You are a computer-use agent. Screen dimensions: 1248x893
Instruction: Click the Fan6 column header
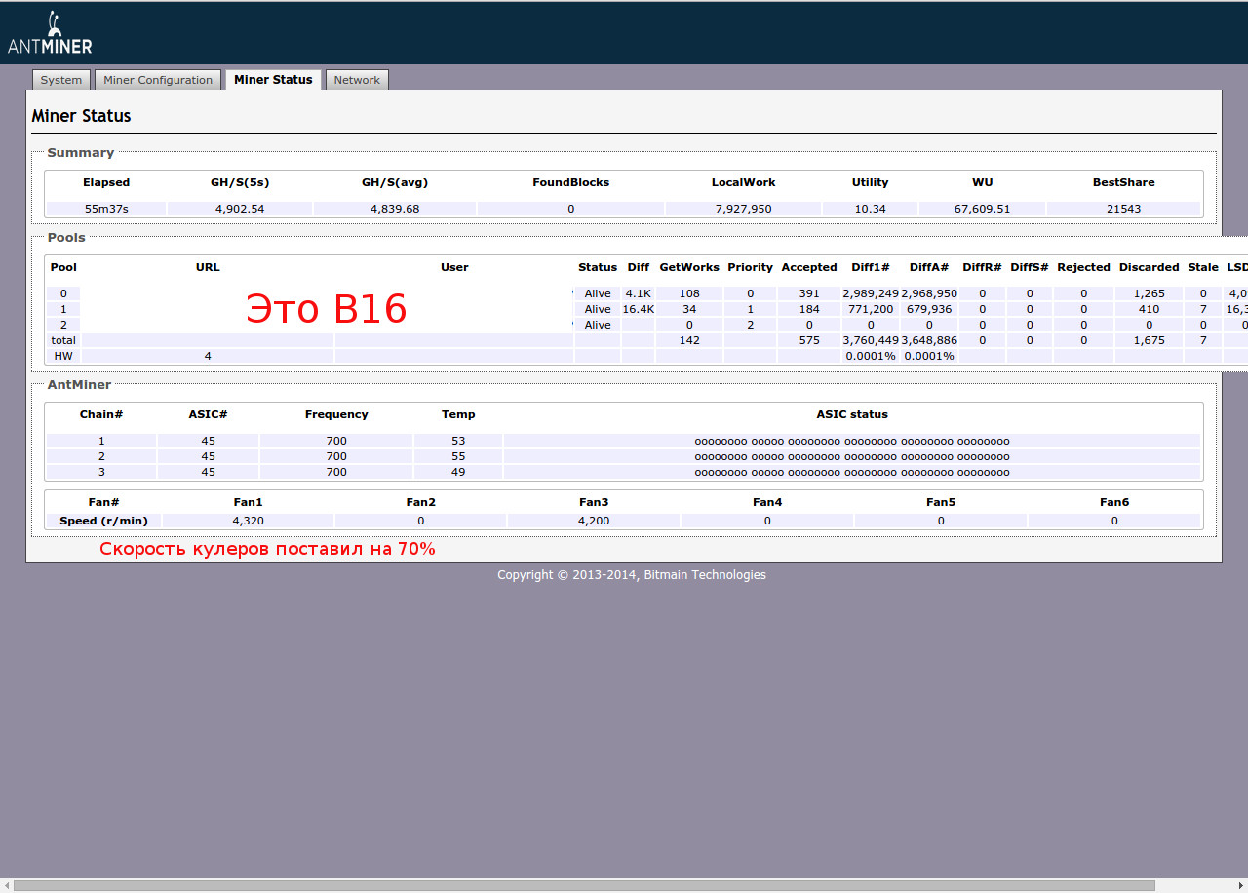1114,502
